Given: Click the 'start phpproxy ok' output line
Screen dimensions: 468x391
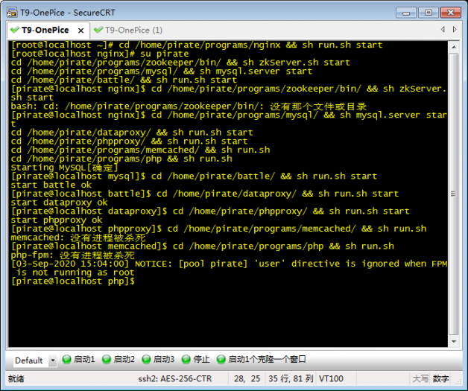Looking at the screenshot, I should [x=57, y=220].
